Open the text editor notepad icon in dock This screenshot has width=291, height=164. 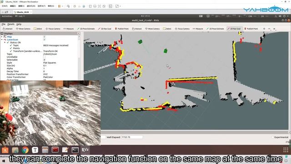65,150
